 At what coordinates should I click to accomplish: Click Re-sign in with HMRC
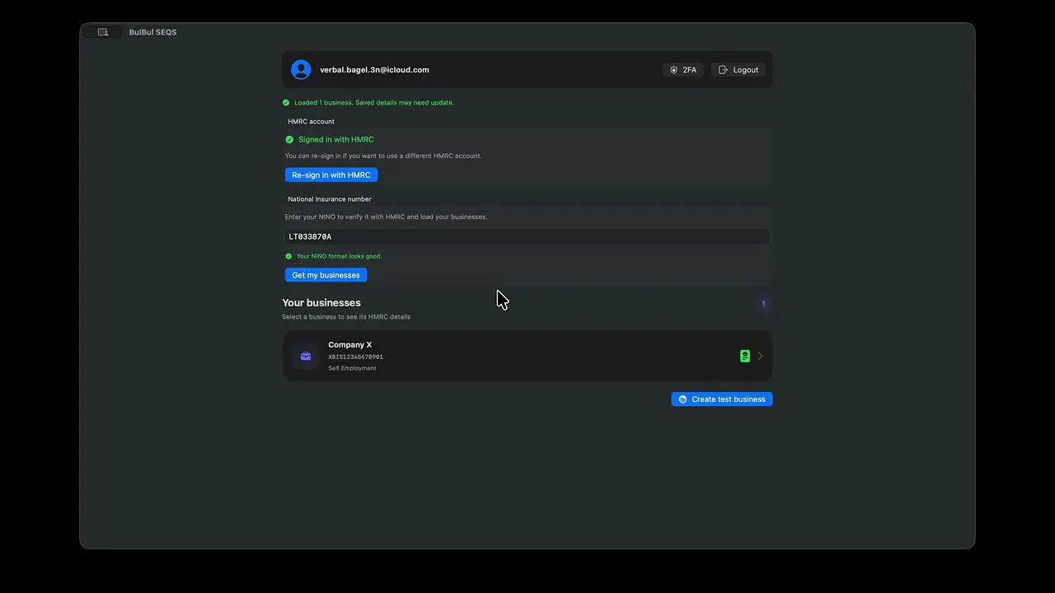tap(331, 175)
